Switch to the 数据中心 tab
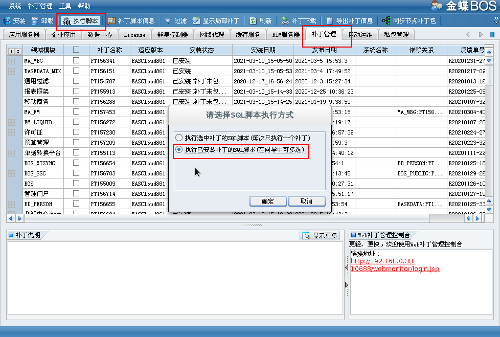Viewport: 500px width, 337px height. coord(100,34)
